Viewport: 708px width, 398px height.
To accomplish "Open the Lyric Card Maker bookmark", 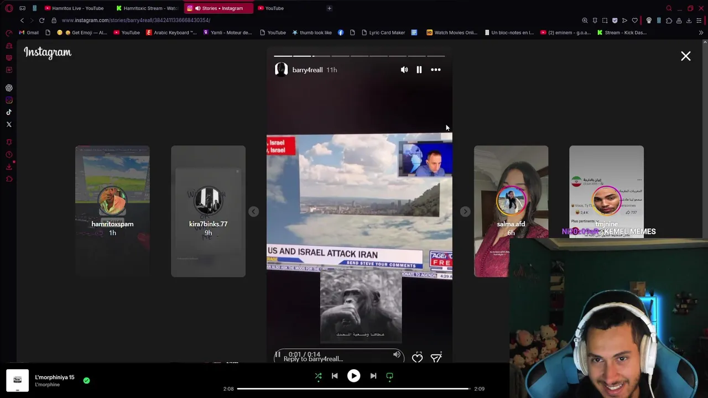I will [x=383, y=33].
